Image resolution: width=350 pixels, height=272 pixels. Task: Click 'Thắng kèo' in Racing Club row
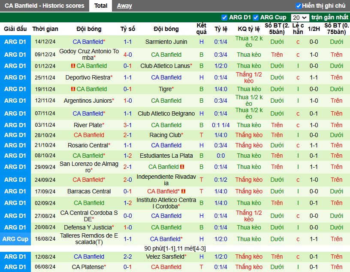[x=249, y=135]
